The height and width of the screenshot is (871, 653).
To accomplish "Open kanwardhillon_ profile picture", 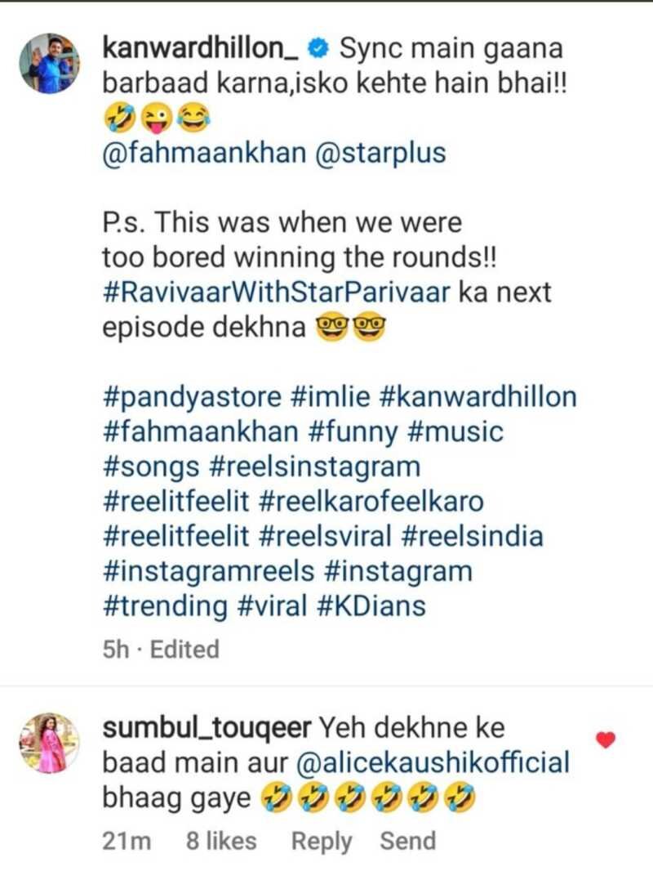I will [50, 64].
